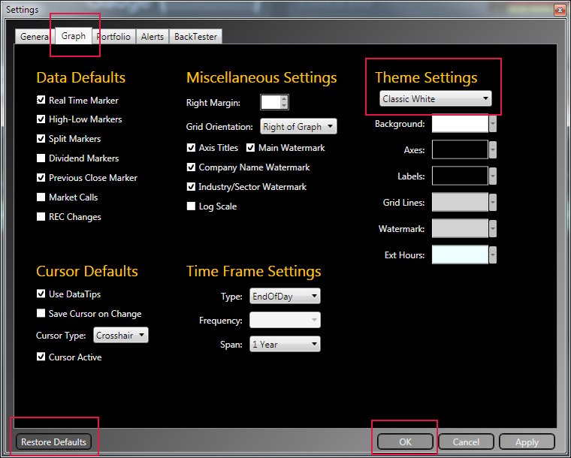Toggle the Log Scale checkbox
571x458 pixels.
click(192, 206)
